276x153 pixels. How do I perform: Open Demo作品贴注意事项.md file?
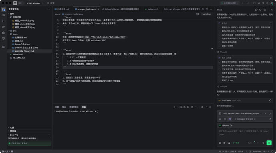coord(26,48)
